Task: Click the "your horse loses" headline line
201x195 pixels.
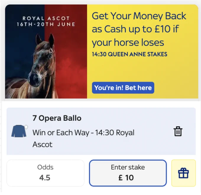Action: (x=128, y=43)
